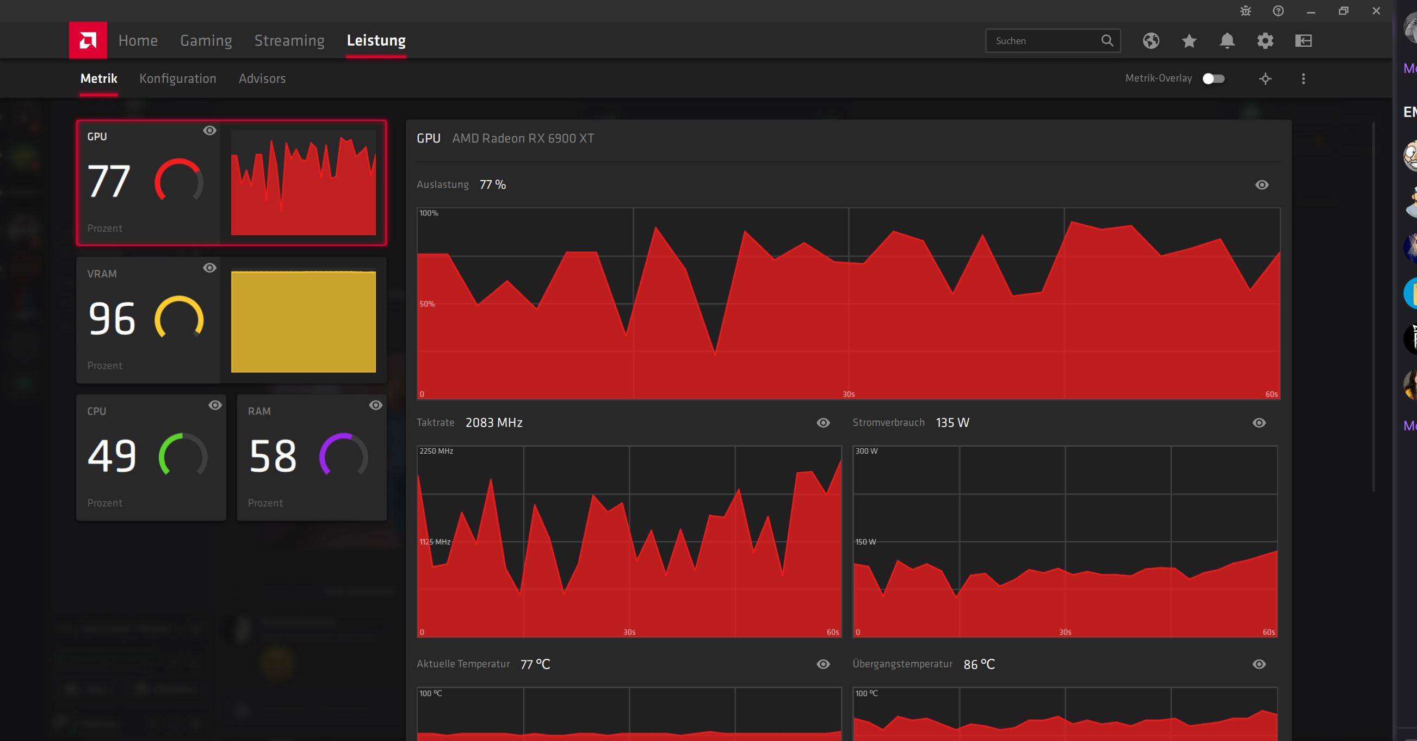Screen dimensions: 1417x741
Task: Enable the Metrik-Overlay switch
Action: pyautogui.click(x=1214, y=79)
